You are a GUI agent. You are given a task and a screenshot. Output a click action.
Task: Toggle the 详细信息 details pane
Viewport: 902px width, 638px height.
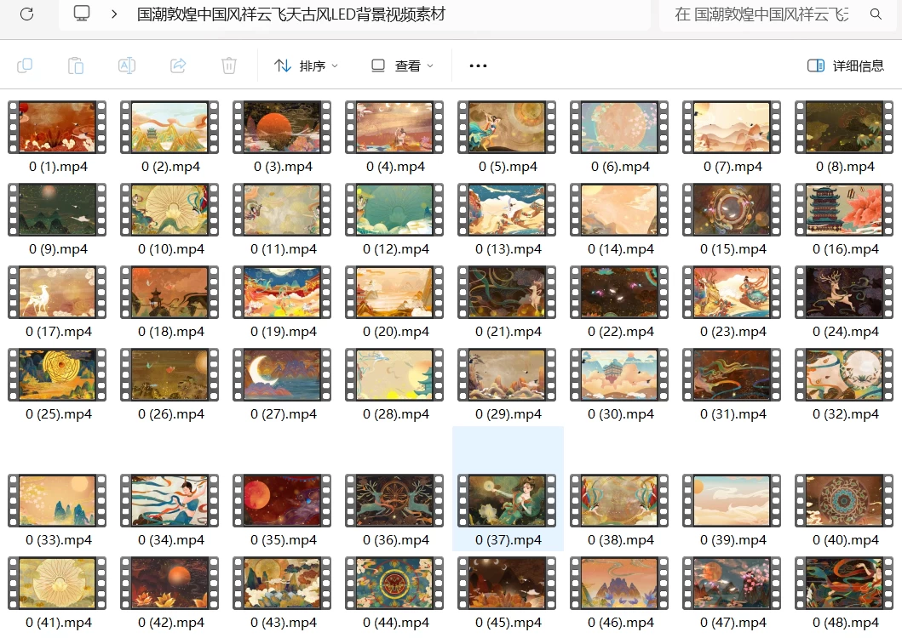[846, 66]
